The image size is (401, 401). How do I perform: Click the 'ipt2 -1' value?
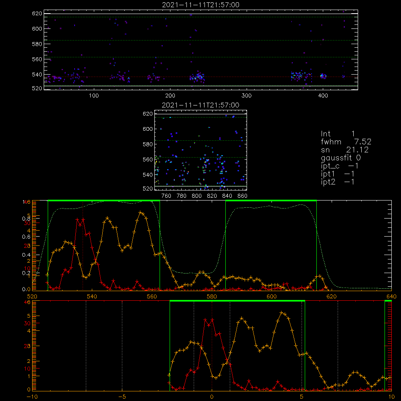[x=337, y=182]
